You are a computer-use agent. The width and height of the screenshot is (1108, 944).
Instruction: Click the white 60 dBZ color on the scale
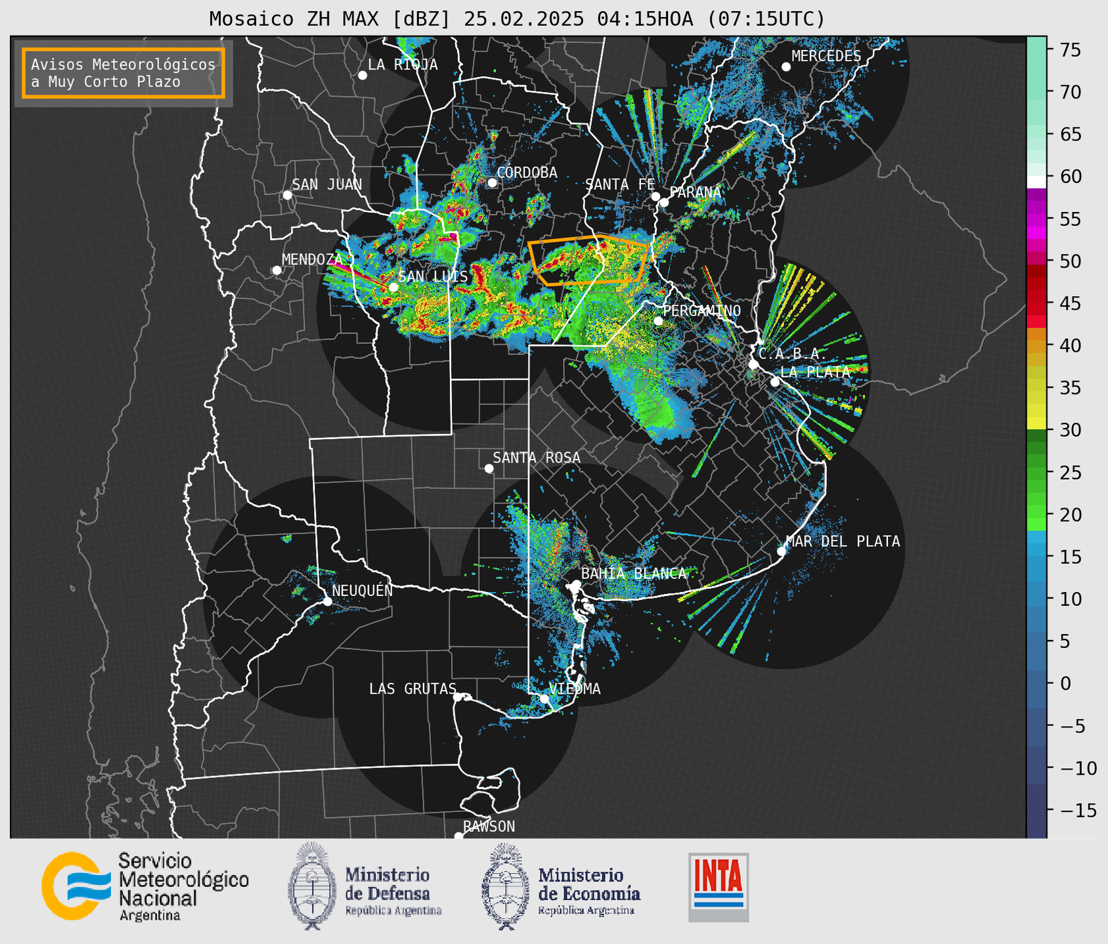click(1036, 182)
